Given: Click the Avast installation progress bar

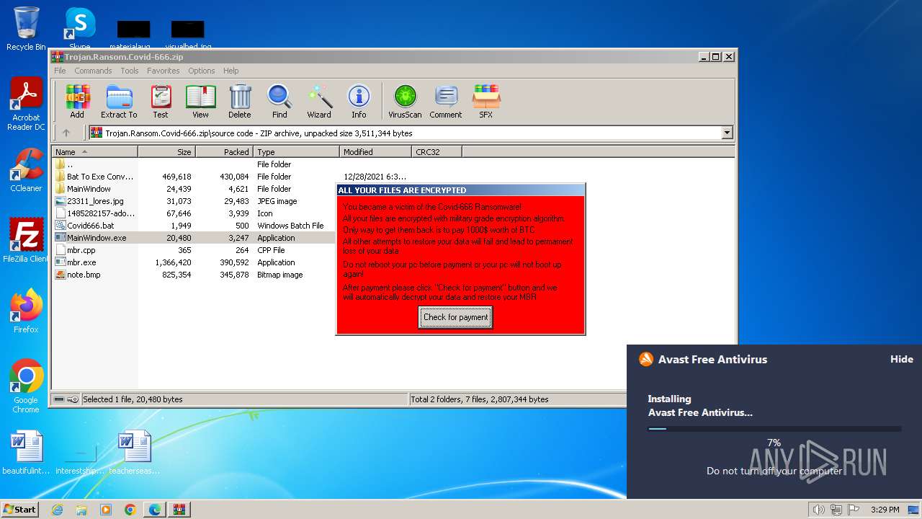Looking at the screenshot, I should coord(774,429).
